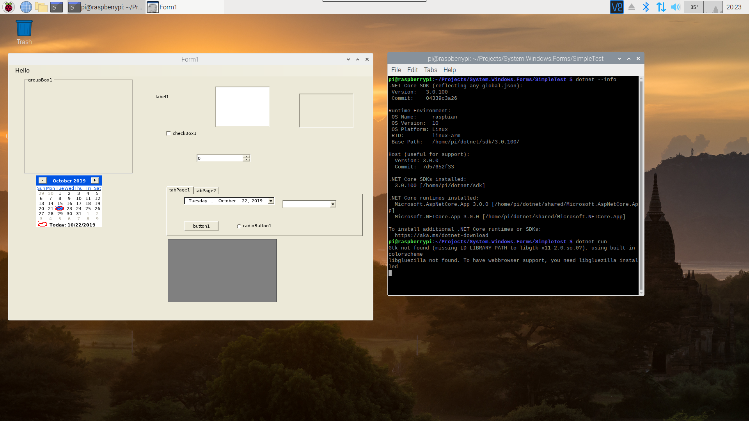The image size is (749, 421).
Task: Select the radioButton1 option
Action: pyautogui.click(x=239, y=226)
